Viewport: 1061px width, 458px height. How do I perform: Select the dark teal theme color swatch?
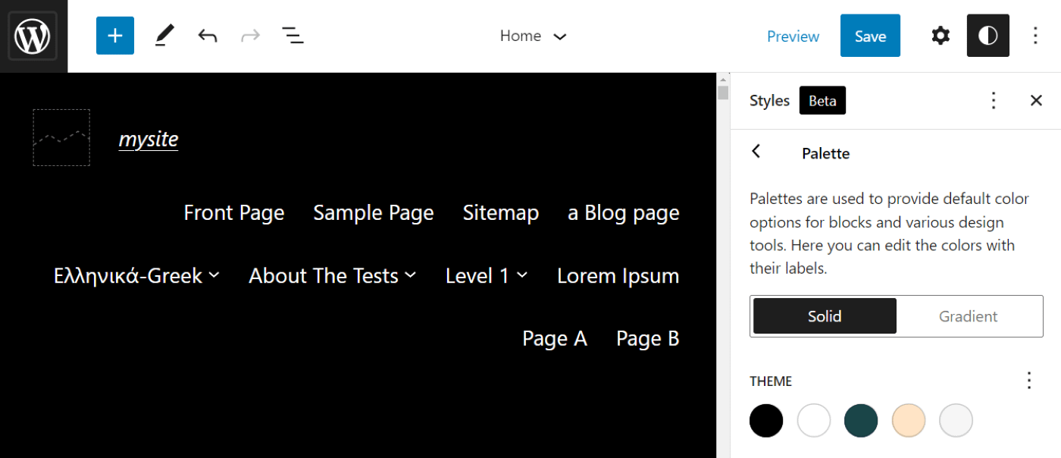point(861,420)
